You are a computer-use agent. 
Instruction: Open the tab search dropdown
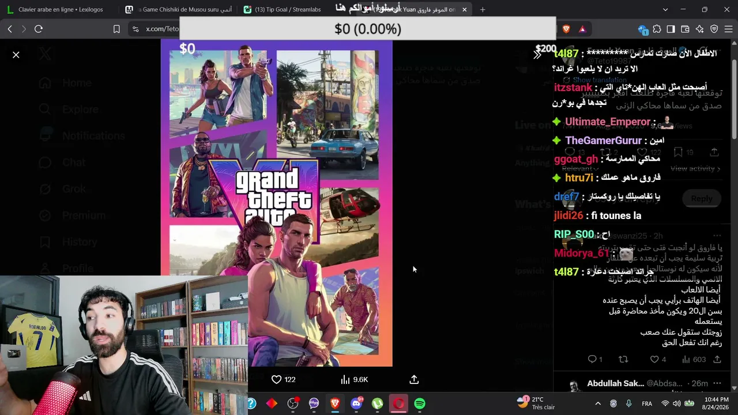pos(665,9)
